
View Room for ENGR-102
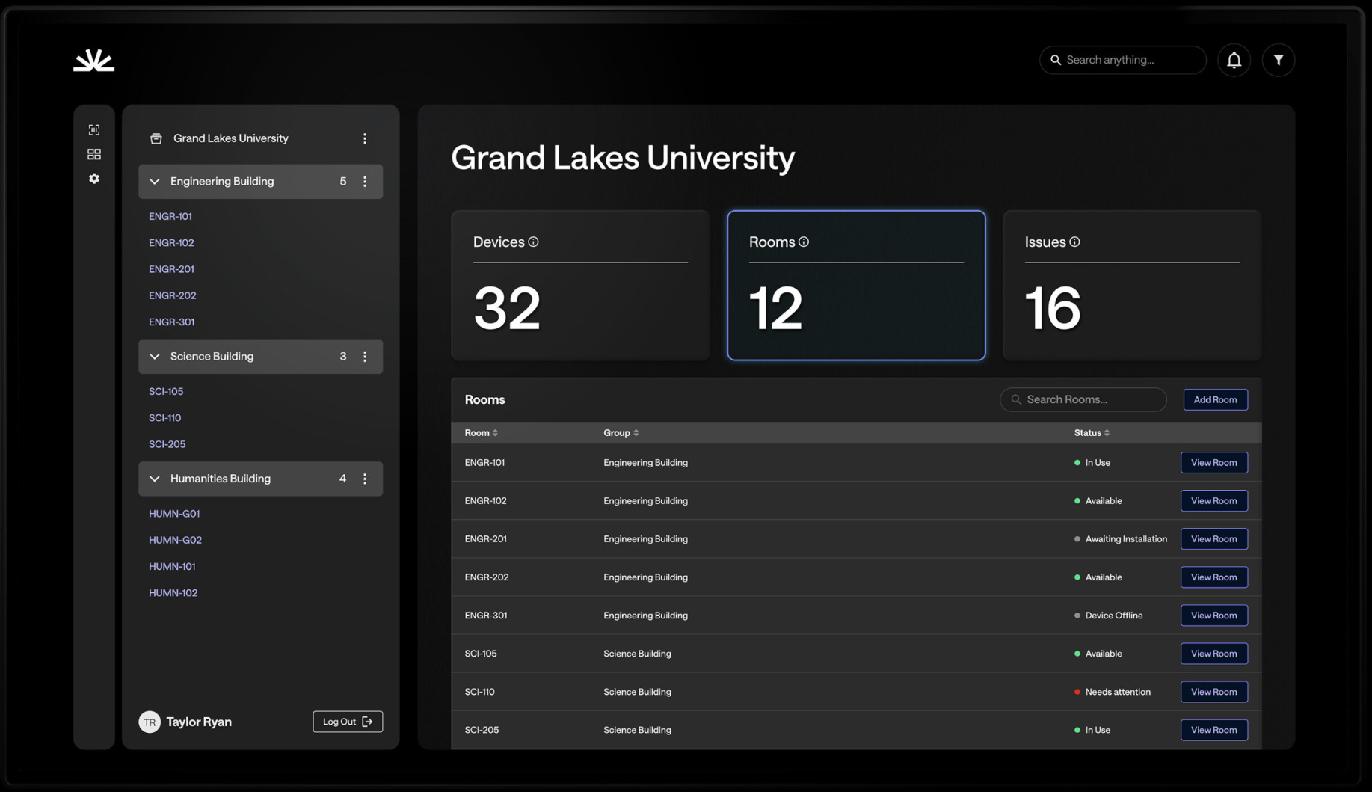(1214, 501)
